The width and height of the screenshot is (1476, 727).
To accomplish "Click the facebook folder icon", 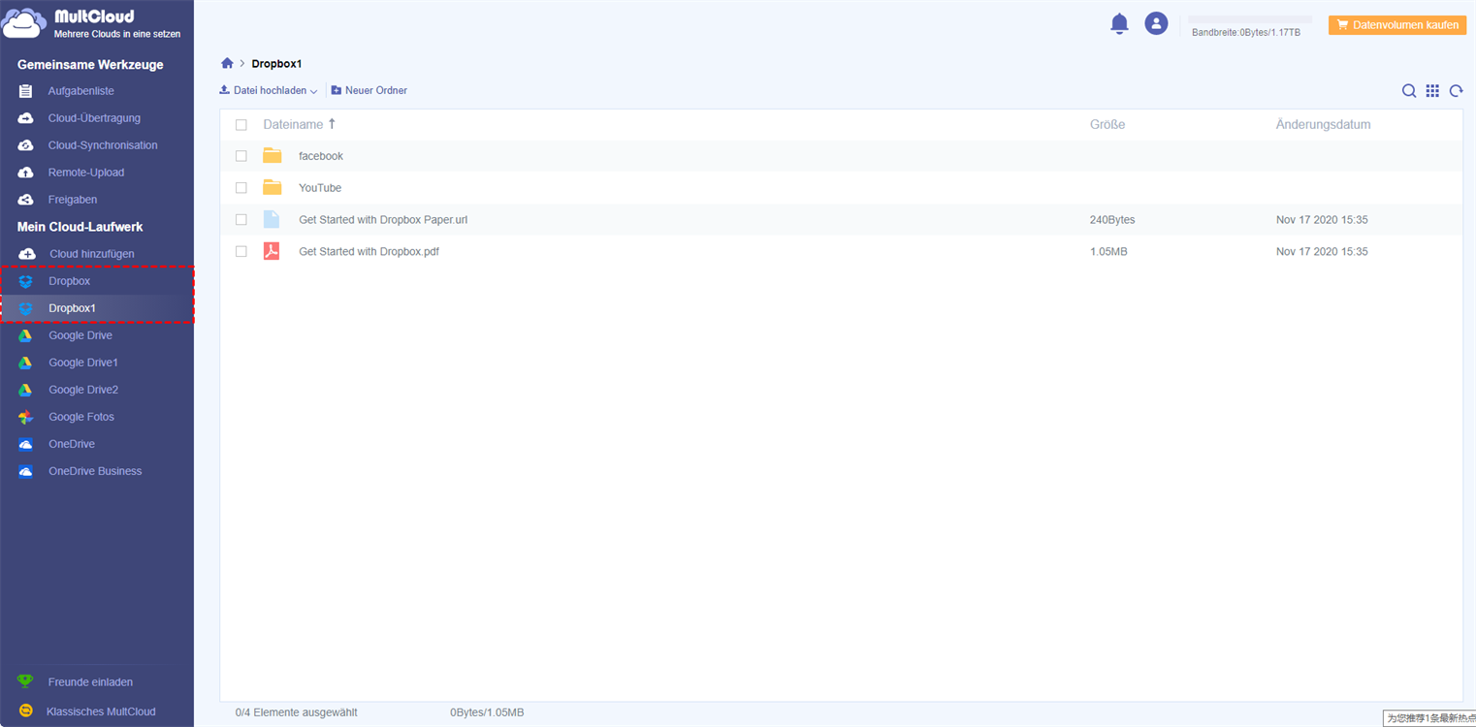I will pos(273,156).
